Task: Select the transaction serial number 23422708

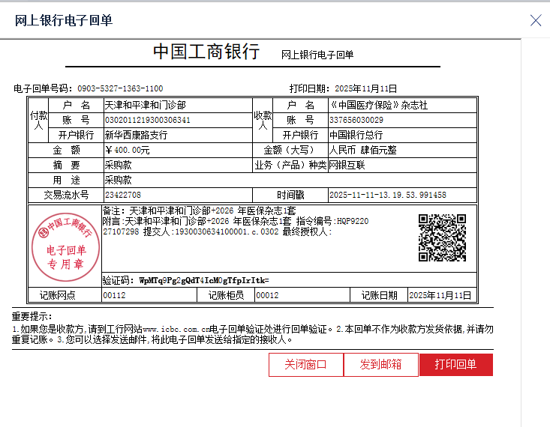Action: pos(122,195)
